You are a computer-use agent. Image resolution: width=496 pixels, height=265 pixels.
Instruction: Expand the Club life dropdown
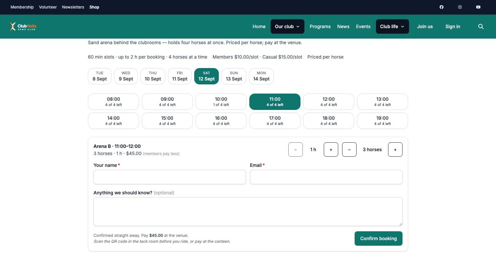(392, 26)
